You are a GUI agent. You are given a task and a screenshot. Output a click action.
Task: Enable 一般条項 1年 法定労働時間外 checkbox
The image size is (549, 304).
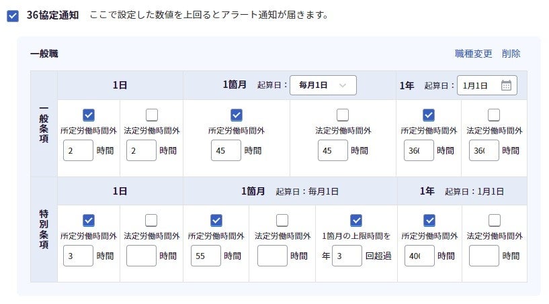pos(494,115)
